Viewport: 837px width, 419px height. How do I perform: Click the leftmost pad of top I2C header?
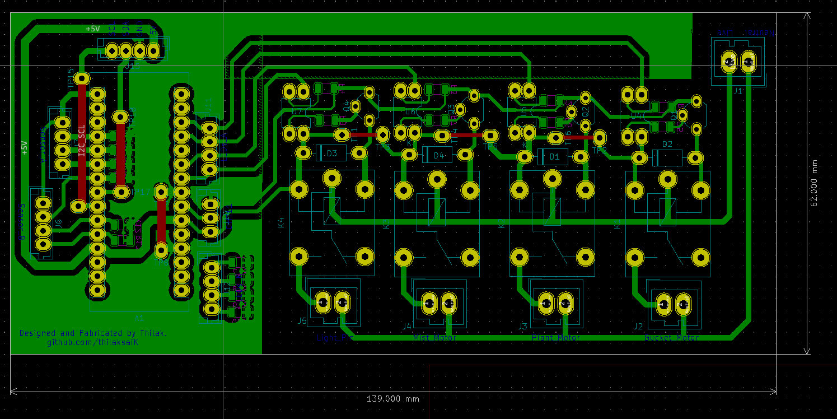tap(111, 51)
